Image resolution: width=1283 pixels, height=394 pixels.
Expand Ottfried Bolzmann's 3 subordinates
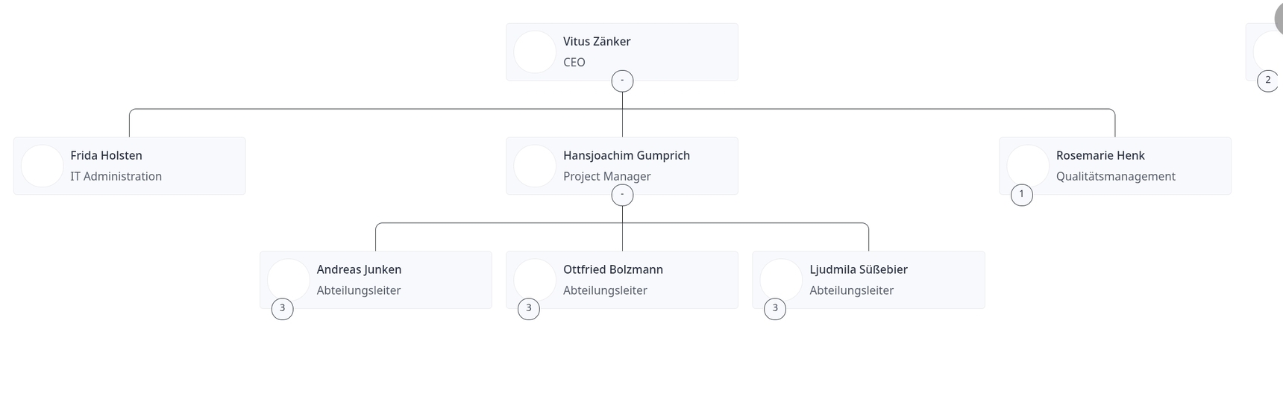528,308
